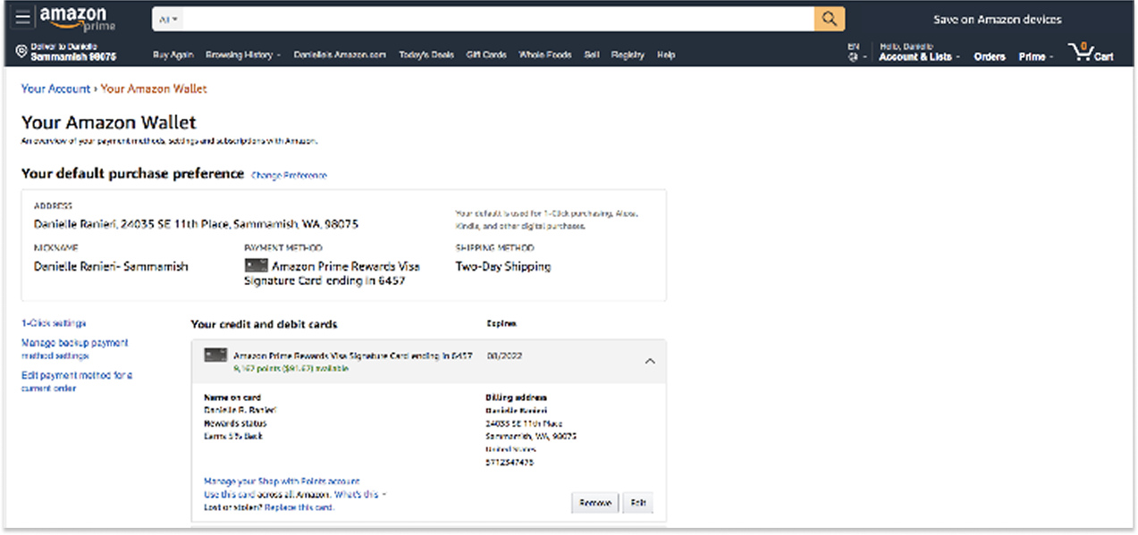
Task: Go to Gift Cards in nav bar
Action: click(x=486, y=54)
